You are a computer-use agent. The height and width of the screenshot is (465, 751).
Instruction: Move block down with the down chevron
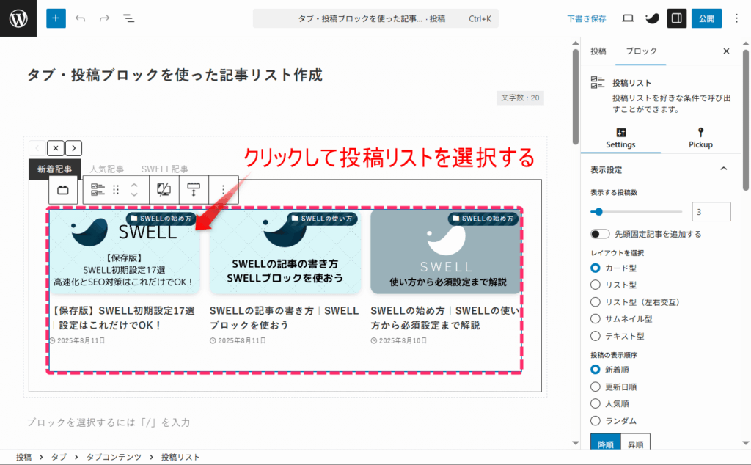coord(134,194)
